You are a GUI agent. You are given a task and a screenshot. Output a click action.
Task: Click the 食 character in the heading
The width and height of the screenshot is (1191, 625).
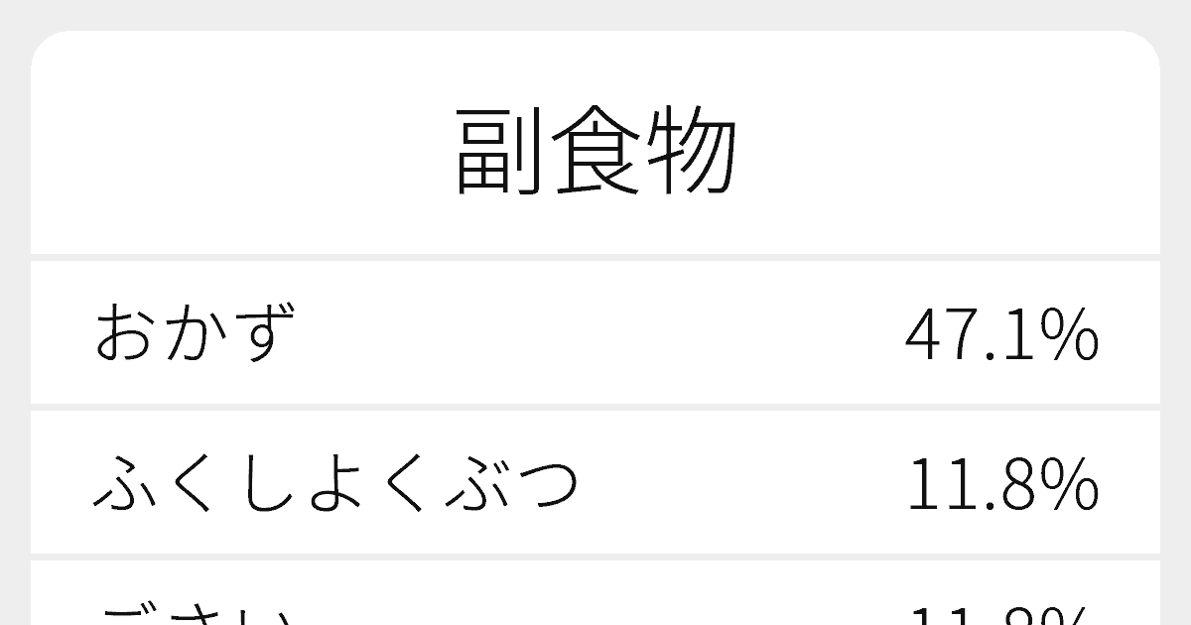595,151
